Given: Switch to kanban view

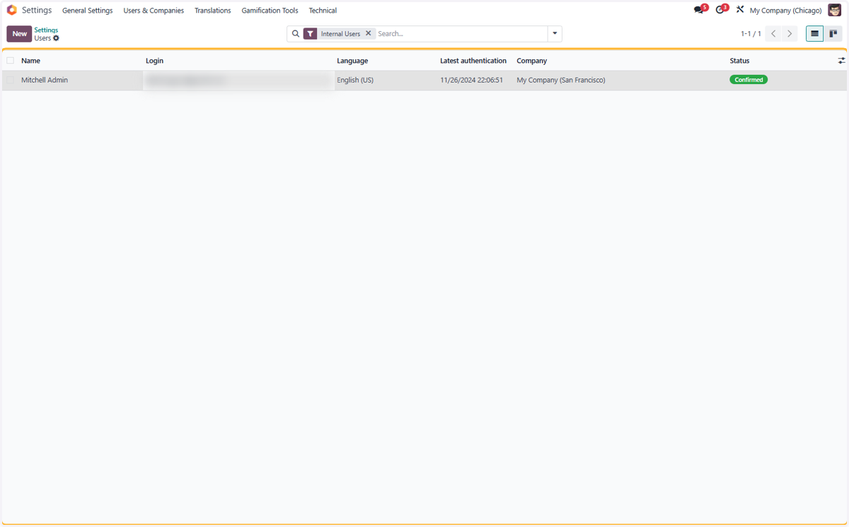Looking at the screenshot, I should click(x=833, y=34).
